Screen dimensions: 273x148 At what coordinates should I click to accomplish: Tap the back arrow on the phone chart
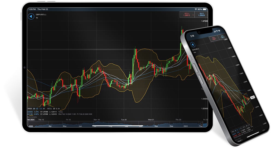193,45
